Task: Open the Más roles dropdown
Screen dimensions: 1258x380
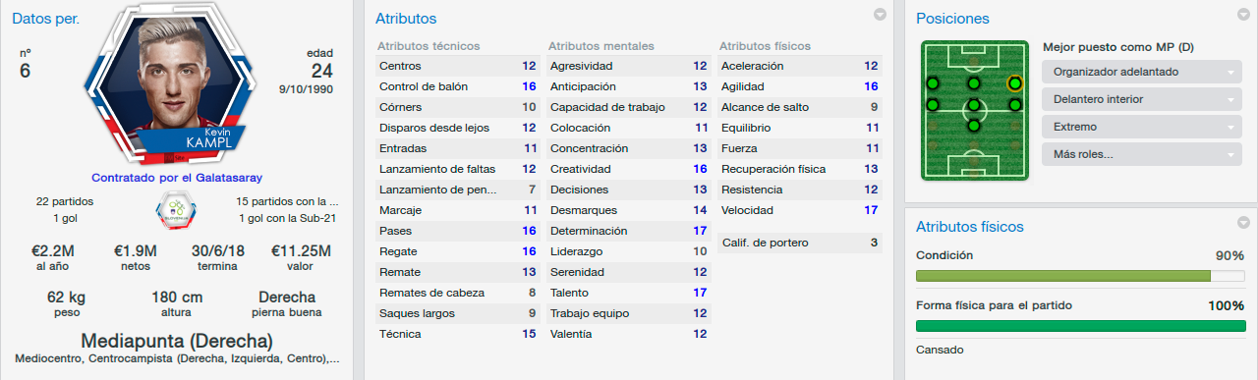Action: [1141, 154]
